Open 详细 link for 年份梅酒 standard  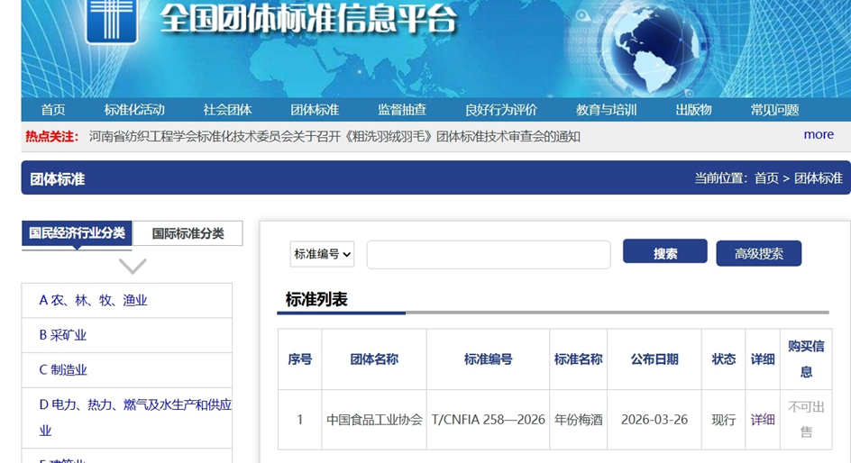click(x=763, y=419)
